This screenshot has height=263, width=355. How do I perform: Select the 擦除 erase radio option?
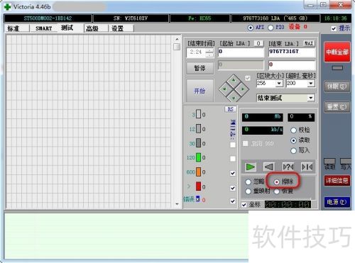click(x=277, y=182)
